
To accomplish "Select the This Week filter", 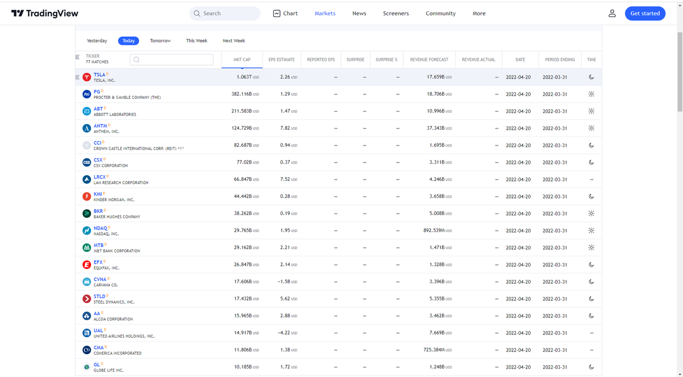I will tap(196, 41).
